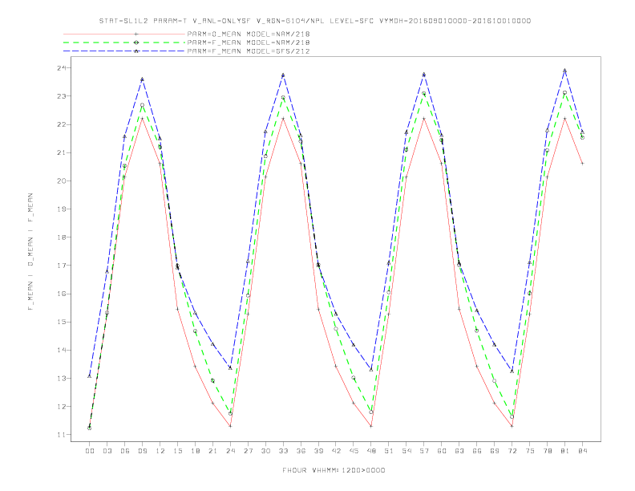
Task: Click x-axis forecast hour label 66
Action: point(477,451)
